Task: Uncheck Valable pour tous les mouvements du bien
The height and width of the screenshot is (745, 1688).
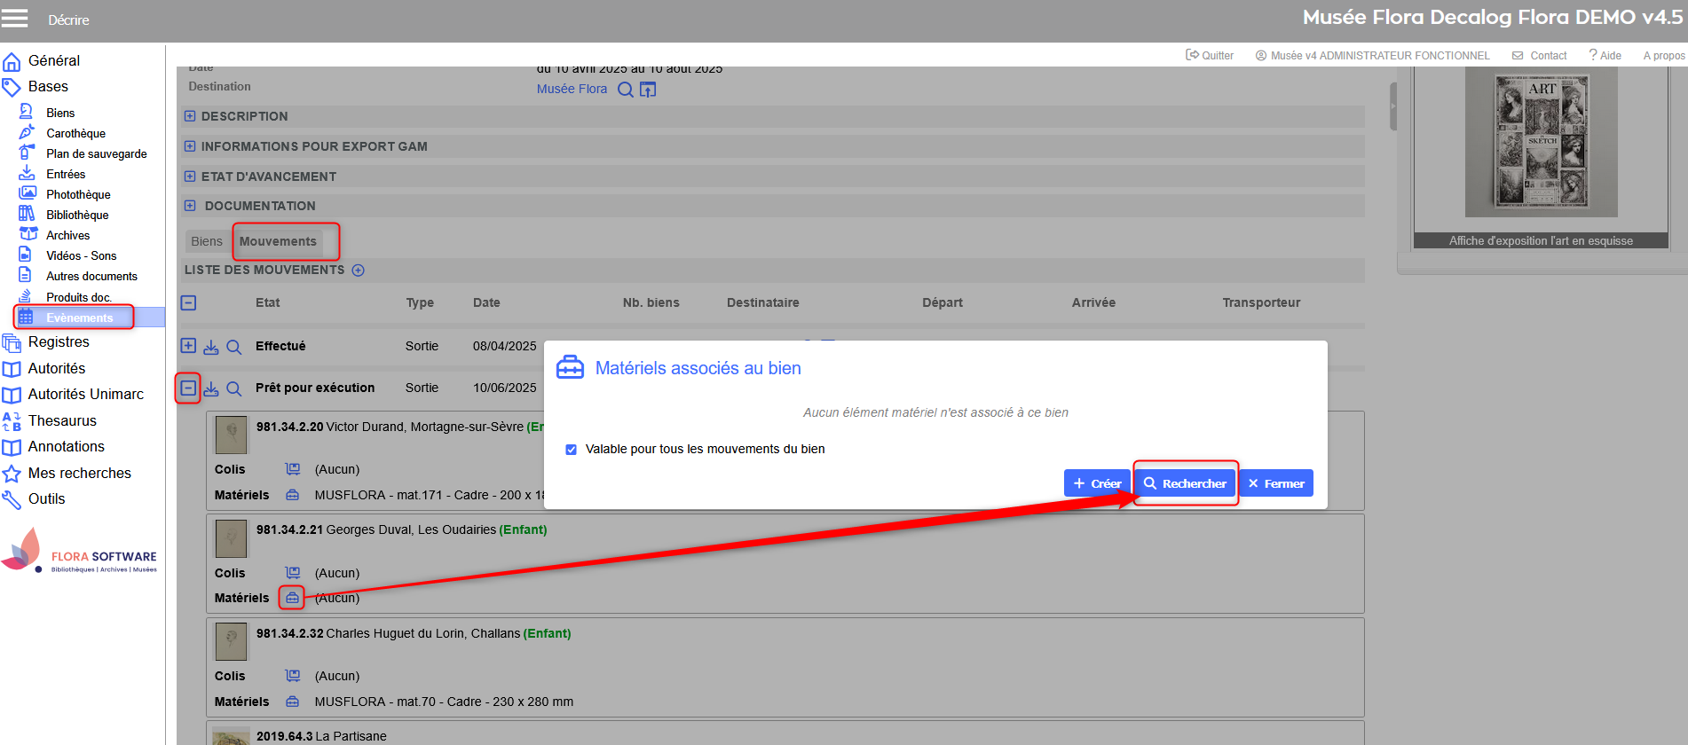Action: (x=572, y=450)
